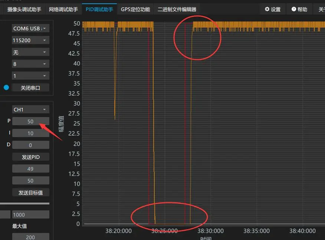Expand the data bits dropdown showing 8
The image size is (325, 240).
(30, 64)
